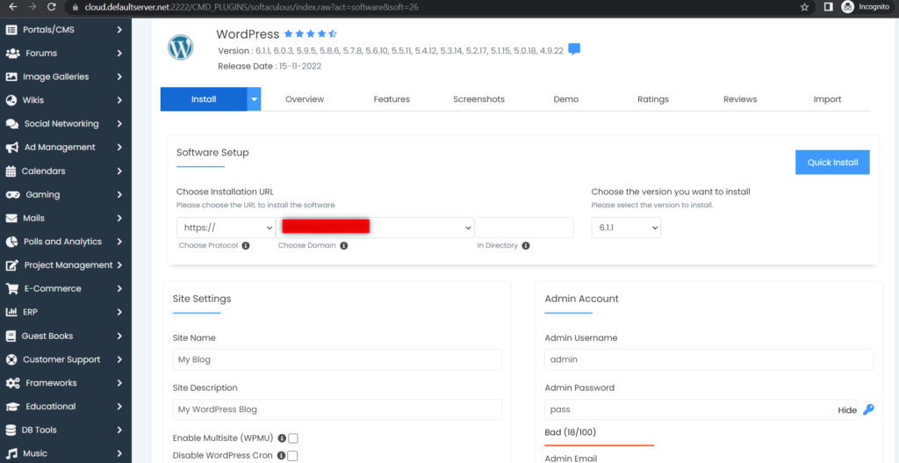Click the Ad Management megaphone icon
This screenshot has height=463, width=899.
coord(12,148)
